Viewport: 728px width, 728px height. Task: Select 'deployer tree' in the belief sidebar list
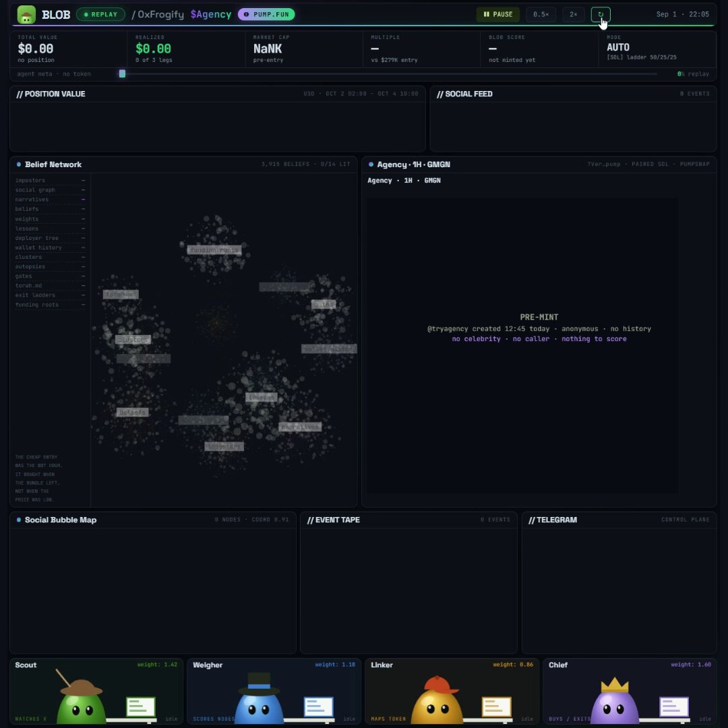pyautogui.click(x=50, y=238)
